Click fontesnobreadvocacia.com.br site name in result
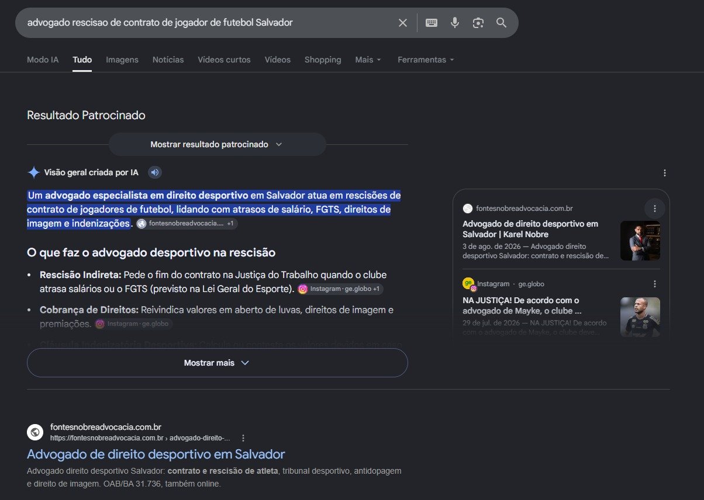 click(x=106, y=428)
